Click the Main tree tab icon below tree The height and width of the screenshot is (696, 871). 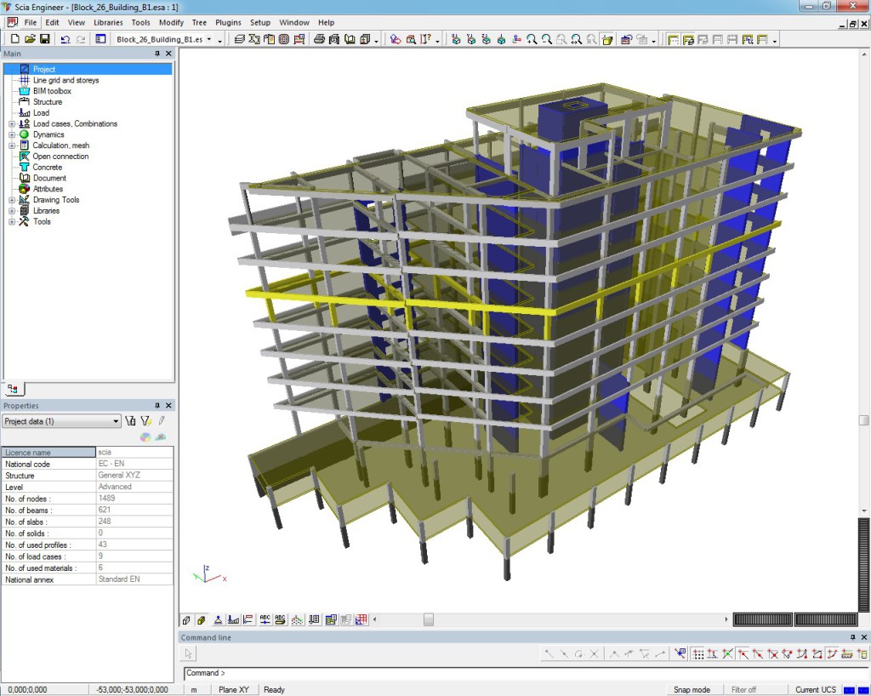pos(13,389)
